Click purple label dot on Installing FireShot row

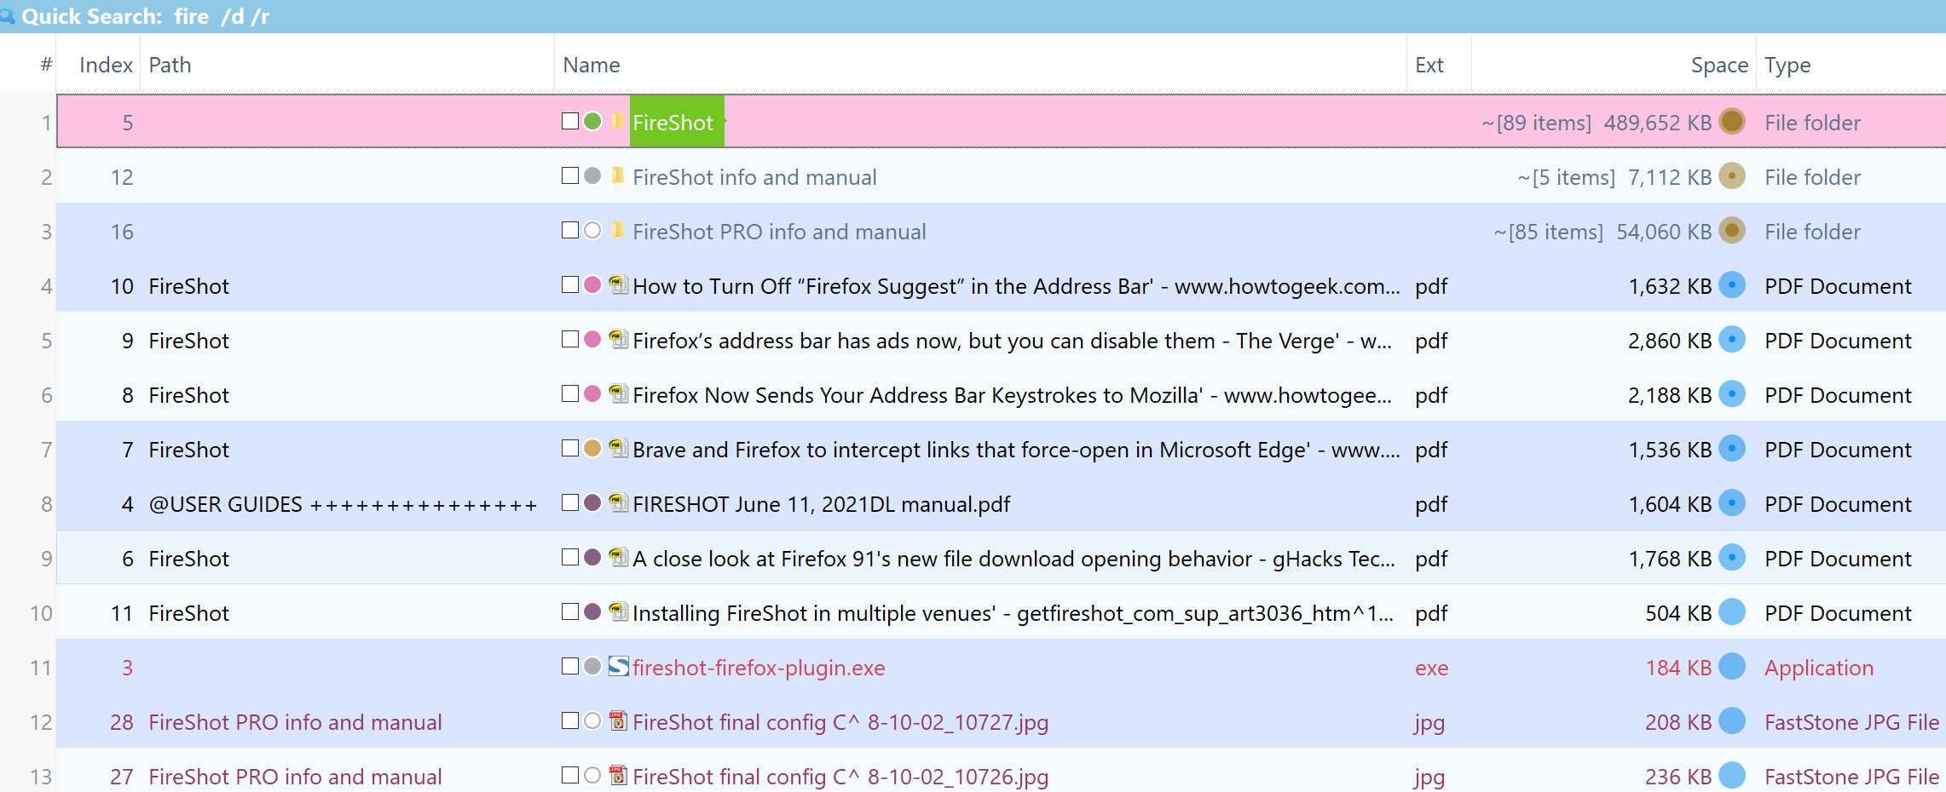coord(592,611)
